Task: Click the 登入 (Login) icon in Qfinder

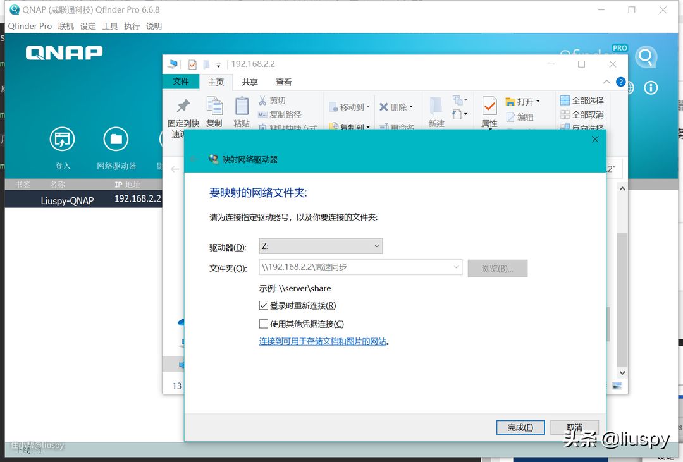Action: pyautogui.click(x=62, y=140)
